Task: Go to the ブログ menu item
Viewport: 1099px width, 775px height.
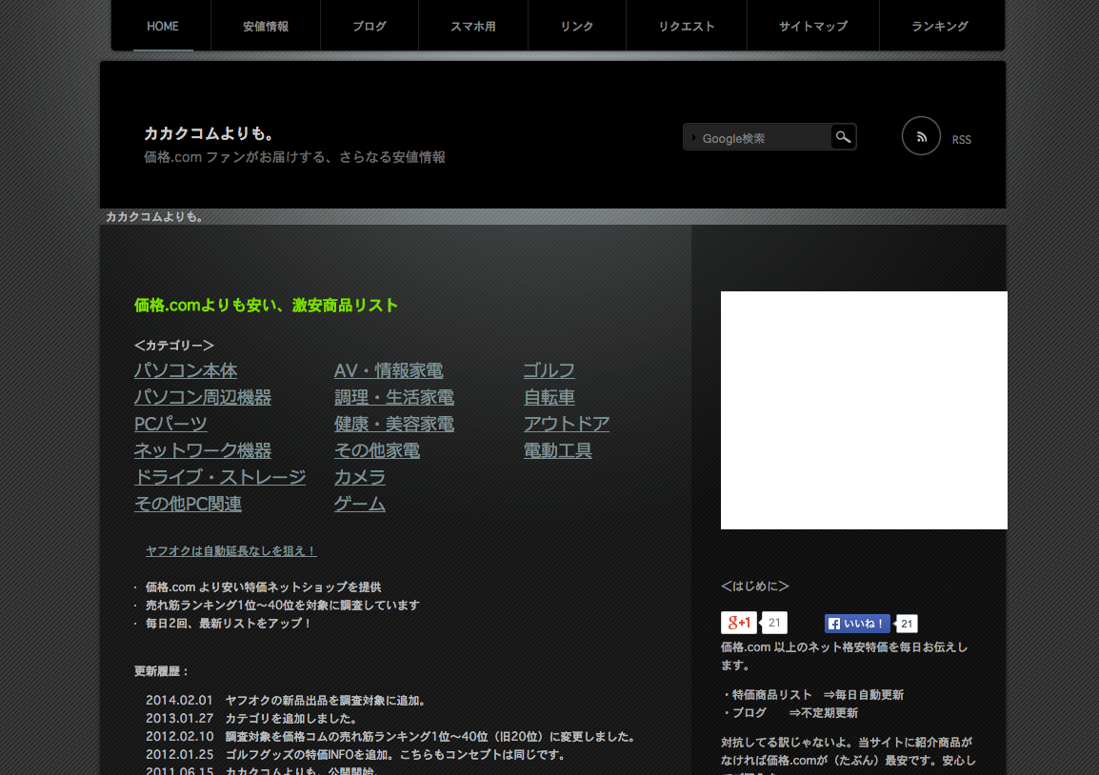Action: (x=370, y=26)
